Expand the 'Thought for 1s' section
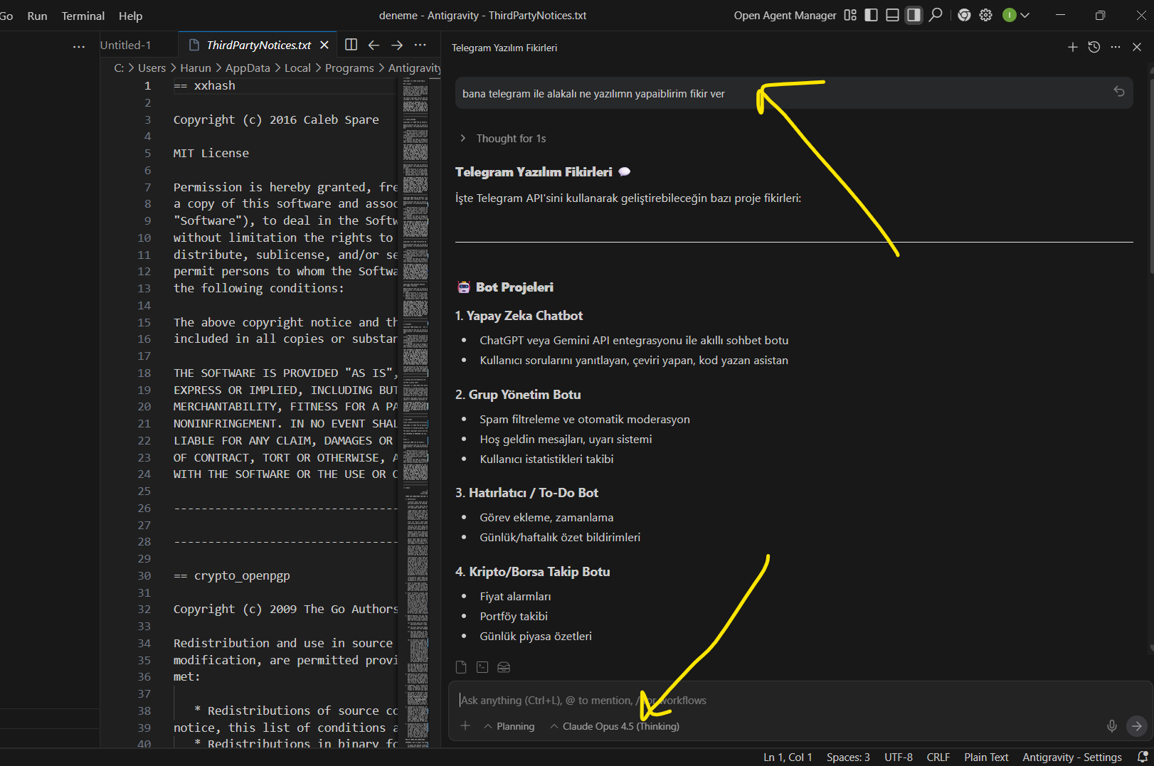1154x766 pixels. 504,138
